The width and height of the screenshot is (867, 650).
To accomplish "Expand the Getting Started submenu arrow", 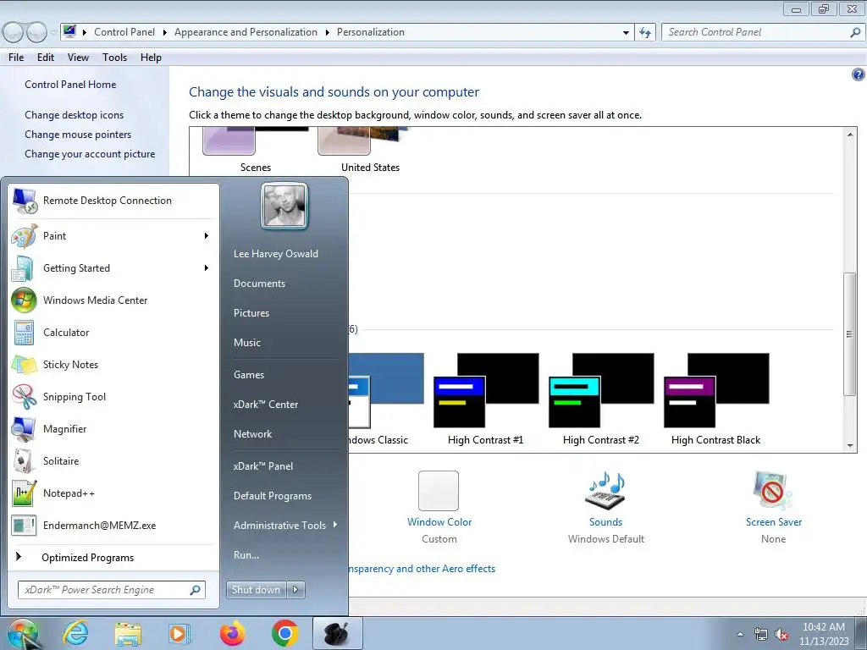I will point(207,268).
